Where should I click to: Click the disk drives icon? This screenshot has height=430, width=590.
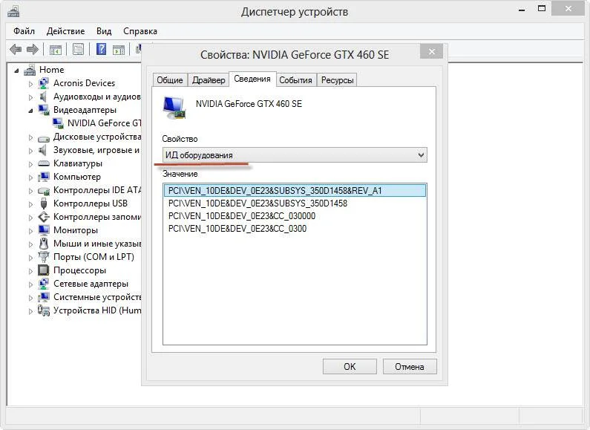click(44, 138)
